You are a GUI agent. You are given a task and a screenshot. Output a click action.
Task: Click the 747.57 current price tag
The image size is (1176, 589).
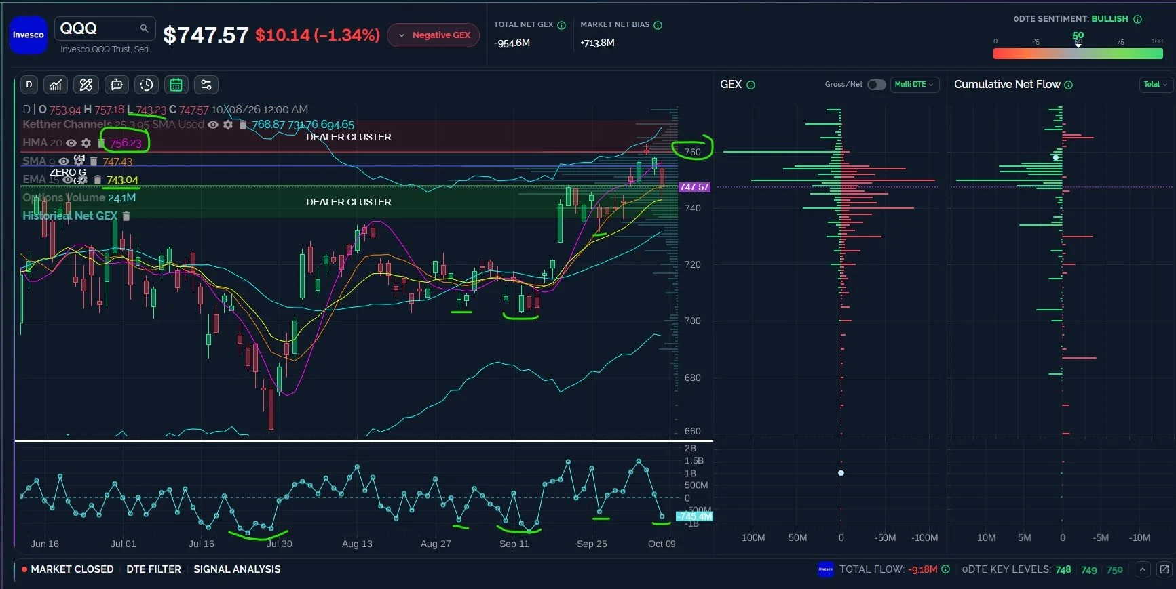(694, 187)
